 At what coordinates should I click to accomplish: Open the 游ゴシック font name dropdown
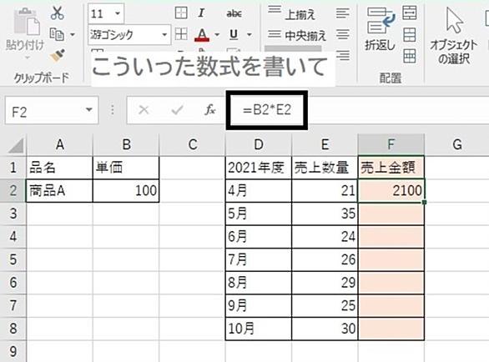click(x=164, y=34)
